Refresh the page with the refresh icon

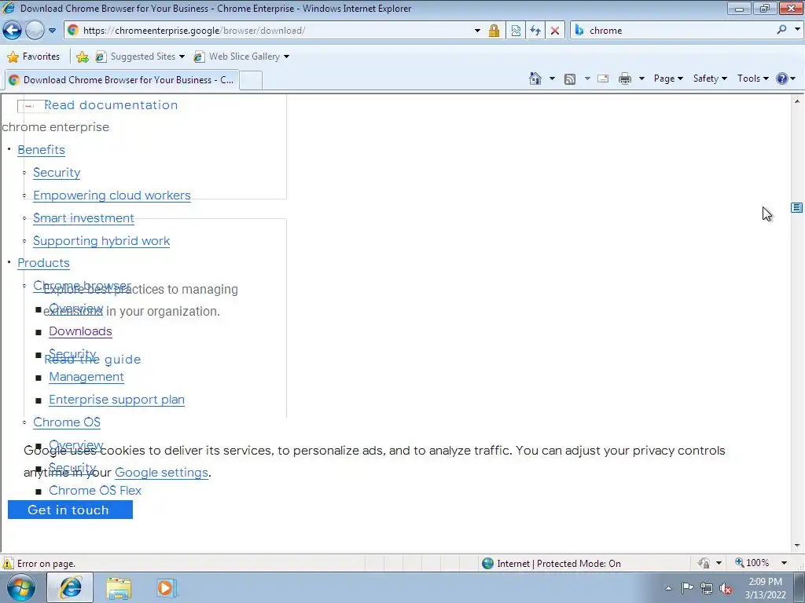tap(535, 31)
